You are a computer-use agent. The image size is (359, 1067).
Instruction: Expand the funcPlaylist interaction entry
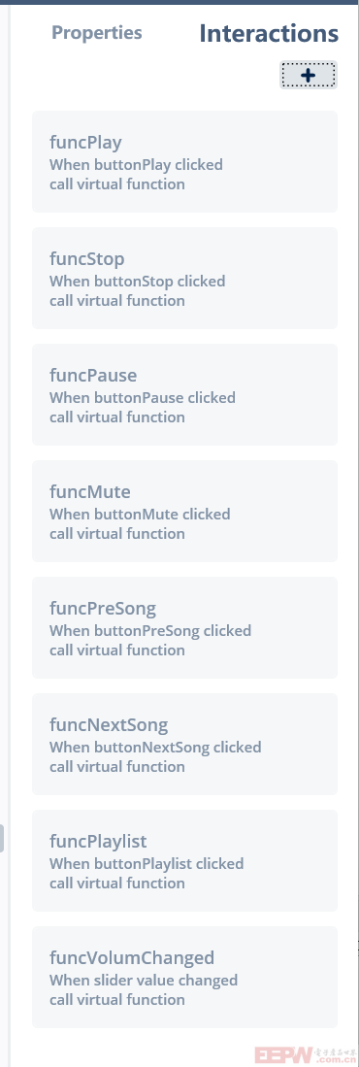coord(185,860)
